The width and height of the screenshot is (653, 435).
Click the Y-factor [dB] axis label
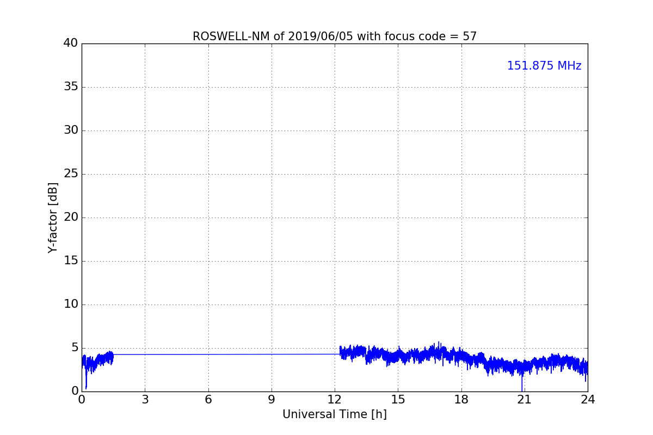click(x=53, y=217)
